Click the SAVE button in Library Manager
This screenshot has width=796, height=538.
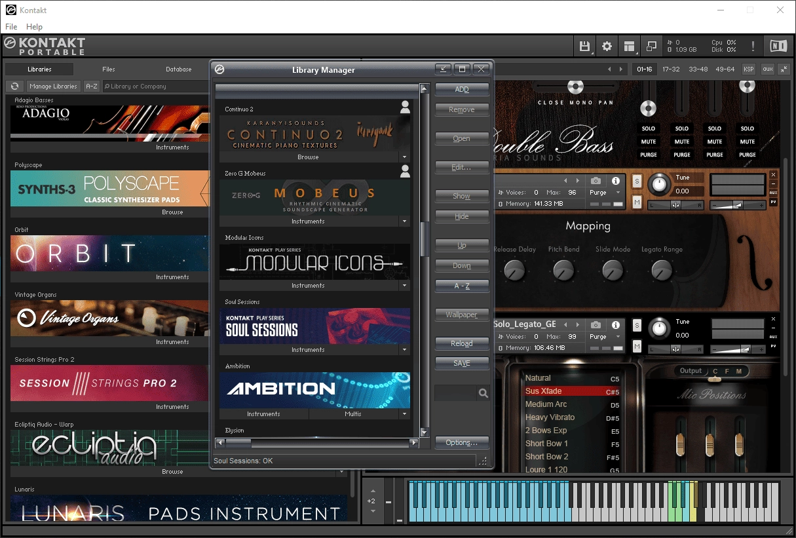pyautogui.click(x=462, y=363)
